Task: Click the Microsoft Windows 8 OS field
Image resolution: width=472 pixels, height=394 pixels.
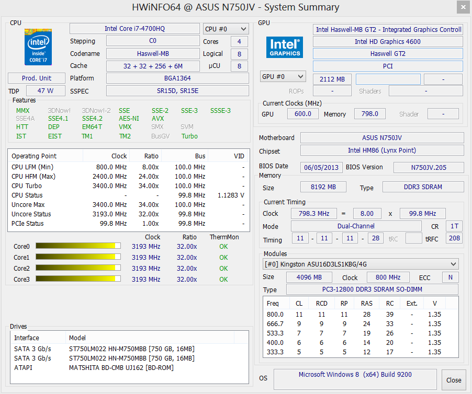Action: click(355, 379)
